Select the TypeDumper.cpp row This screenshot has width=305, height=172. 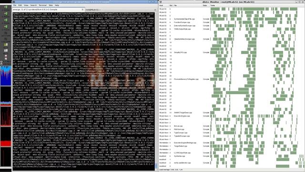click(x=232, y=133)
